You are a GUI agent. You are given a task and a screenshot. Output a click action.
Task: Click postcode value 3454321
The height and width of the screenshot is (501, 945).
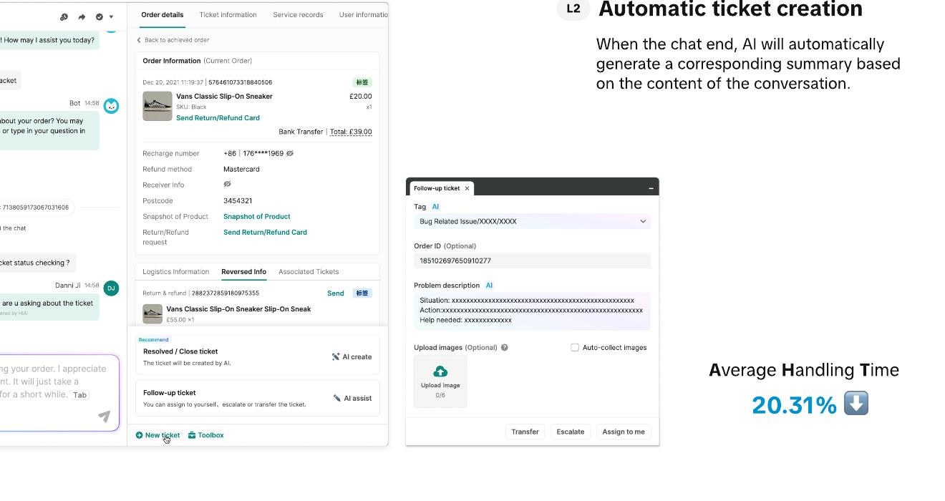pos(238,200)
